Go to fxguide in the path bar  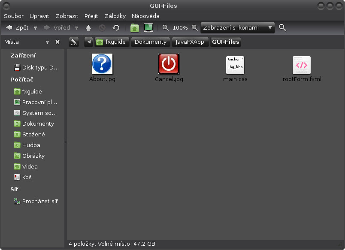(111, 42)
